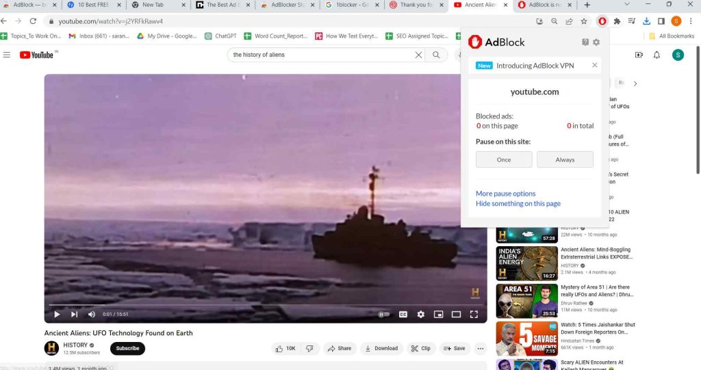Clear the YouTube search box text
The width and height of the screenshot is (701, 370).
418,55
